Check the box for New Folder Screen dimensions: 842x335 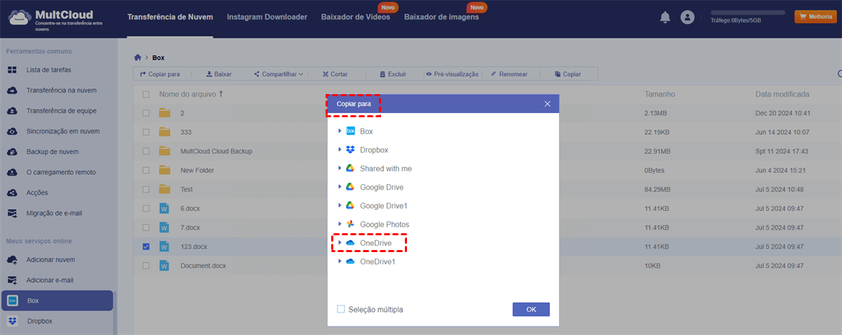click(146, 170)
